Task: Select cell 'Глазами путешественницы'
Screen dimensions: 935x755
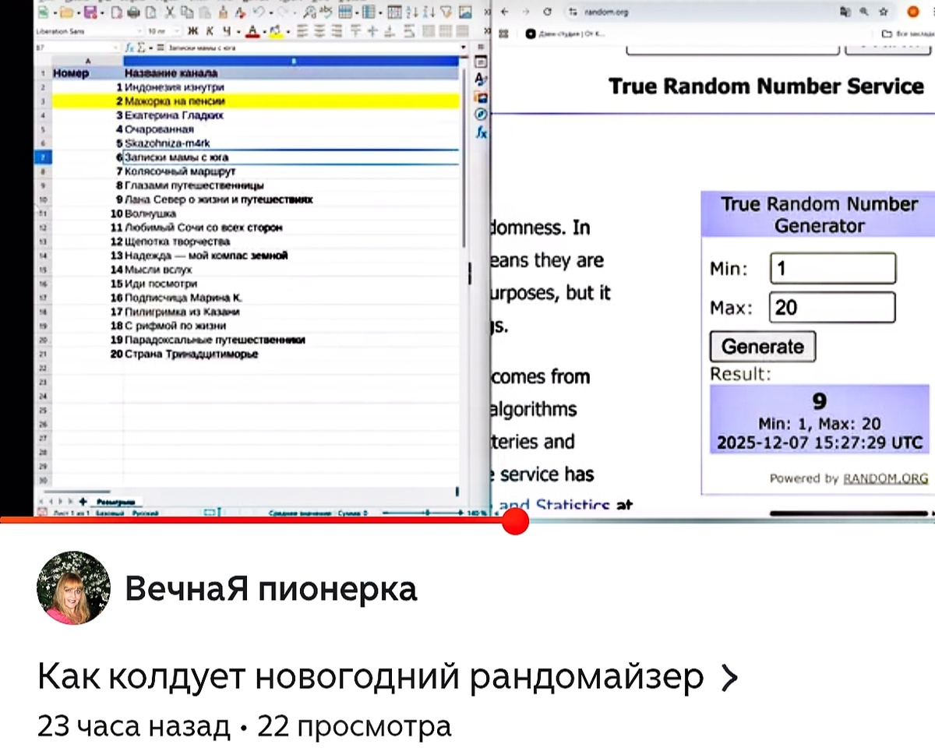Action: pyautogui.click(x=291, y=185)
